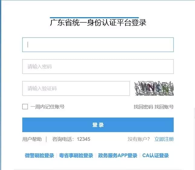Select 微警刷脸登录 login method
The image size is (195, 170).
click(39, 155)
